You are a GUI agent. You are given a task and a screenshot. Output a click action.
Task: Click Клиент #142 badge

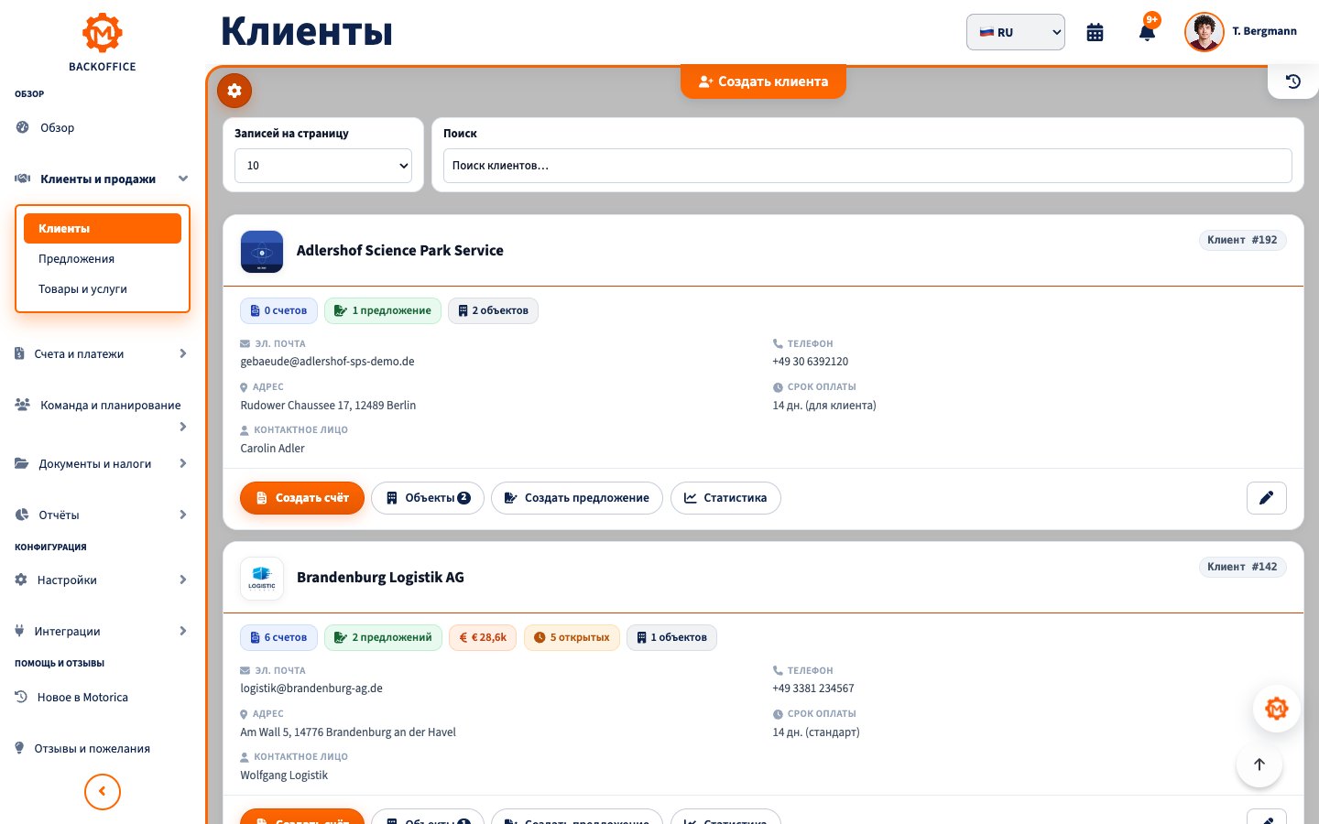(1242, 567)
